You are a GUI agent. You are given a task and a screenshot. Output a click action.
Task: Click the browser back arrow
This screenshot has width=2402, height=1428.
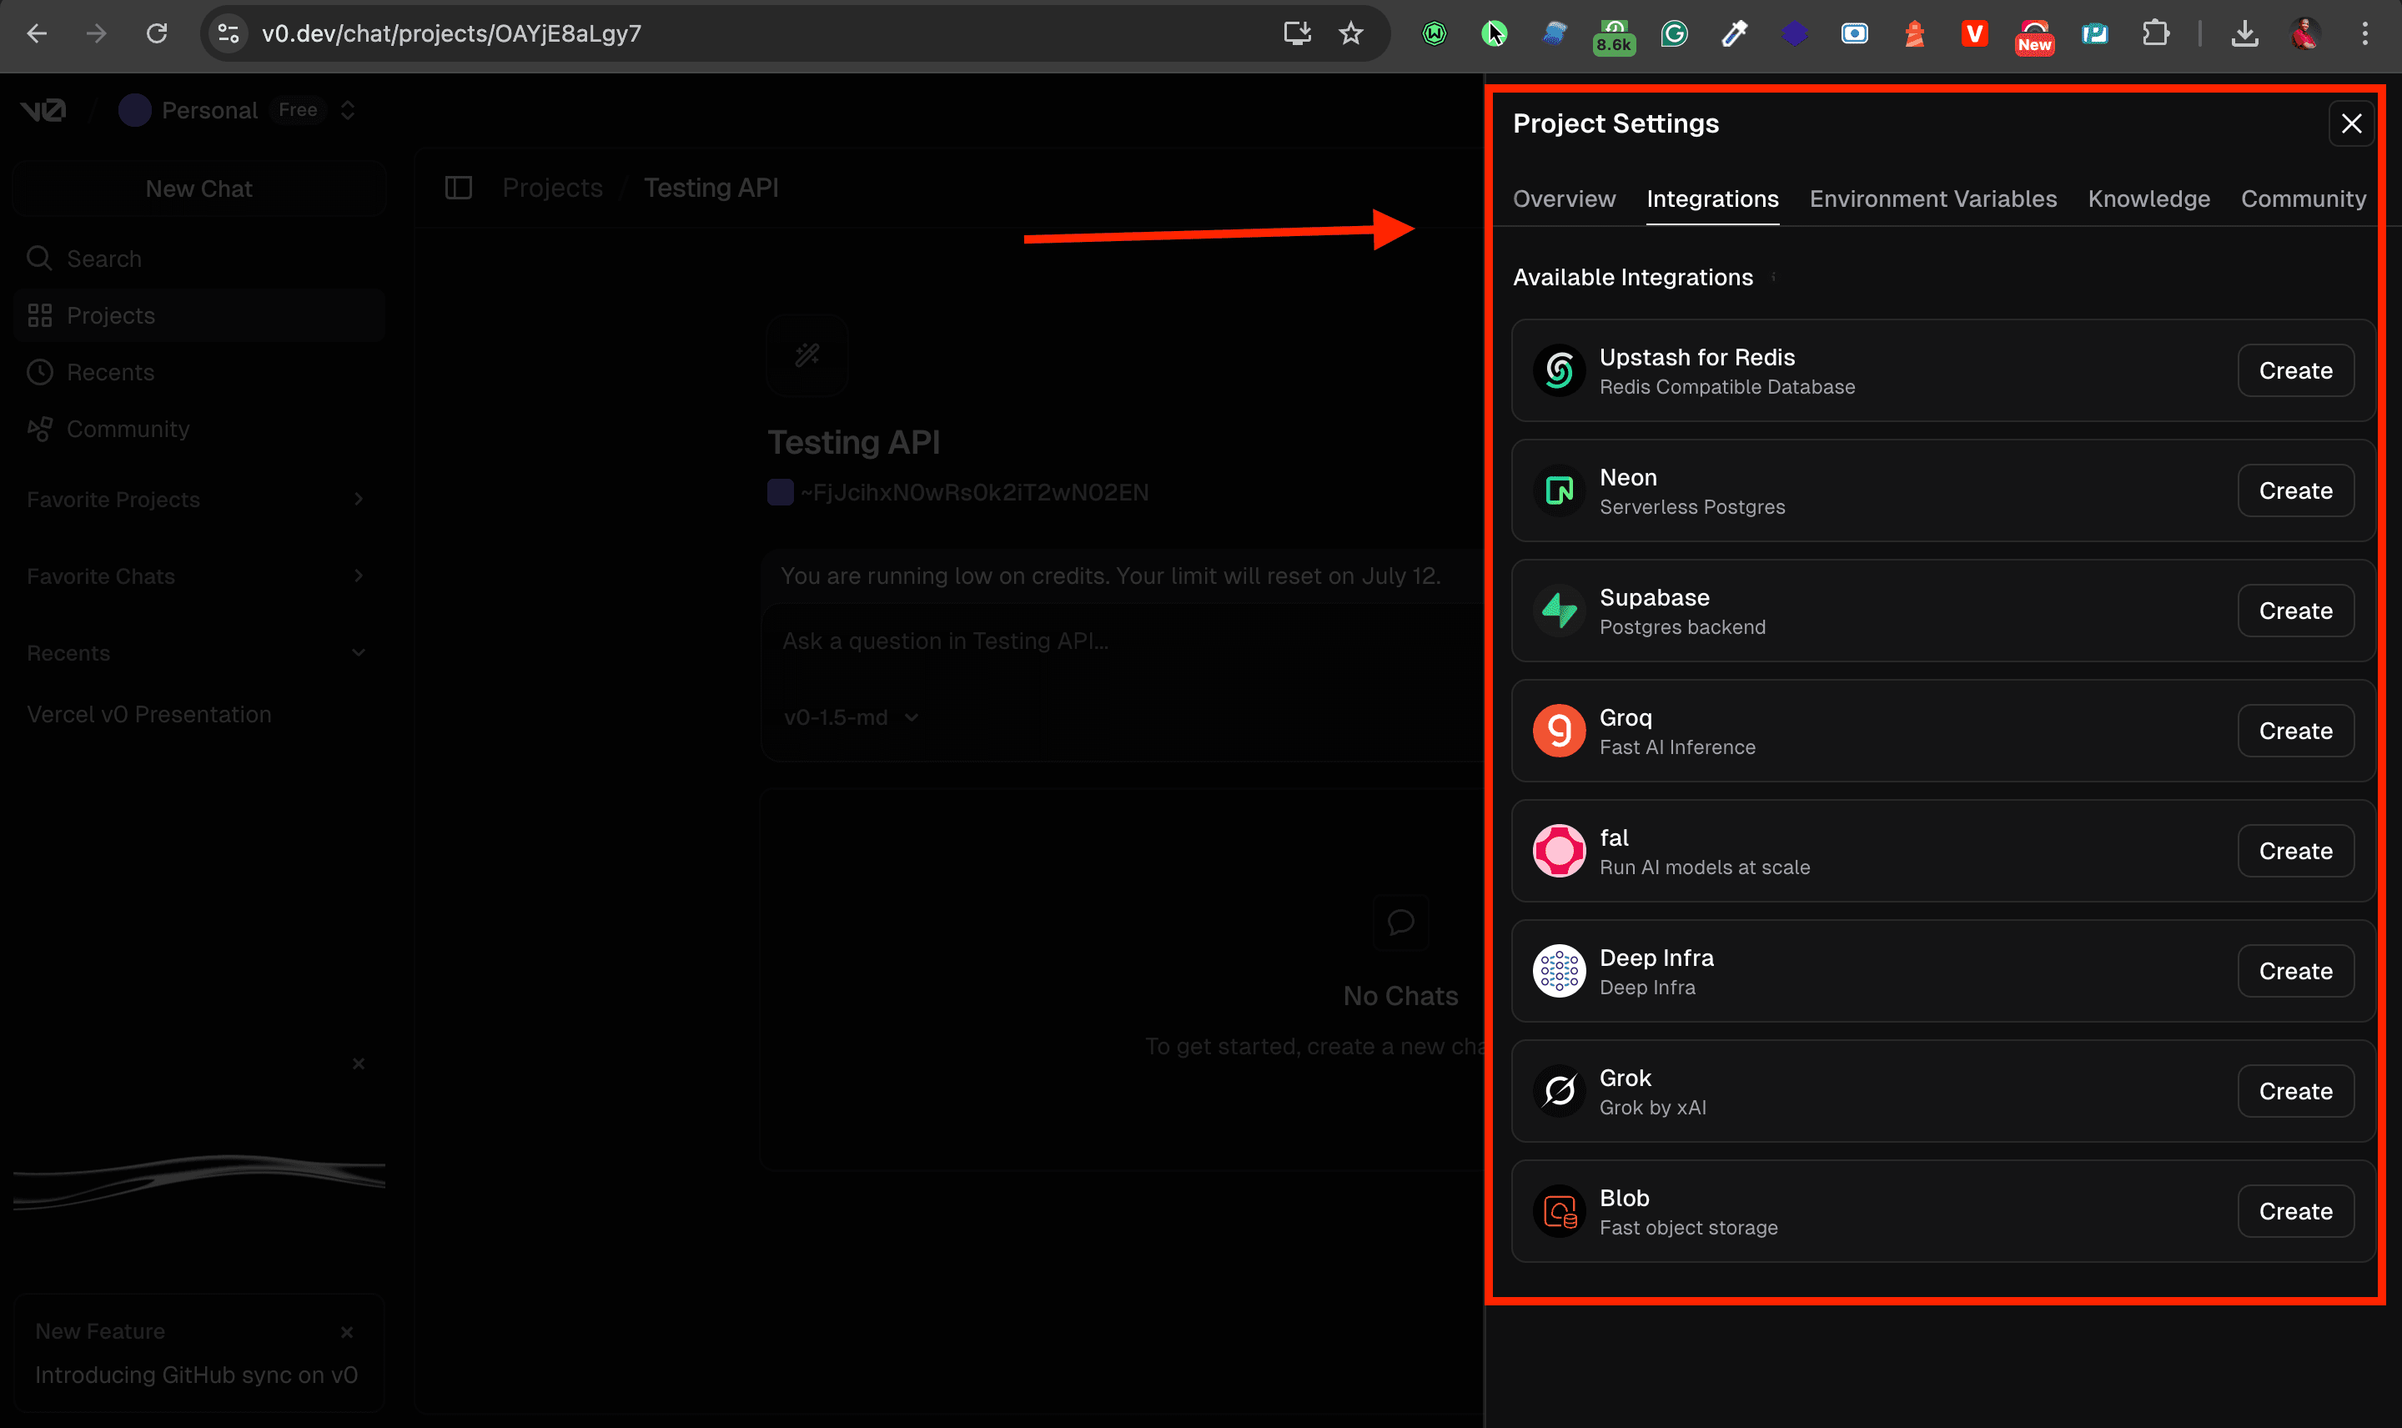(37, 33)
